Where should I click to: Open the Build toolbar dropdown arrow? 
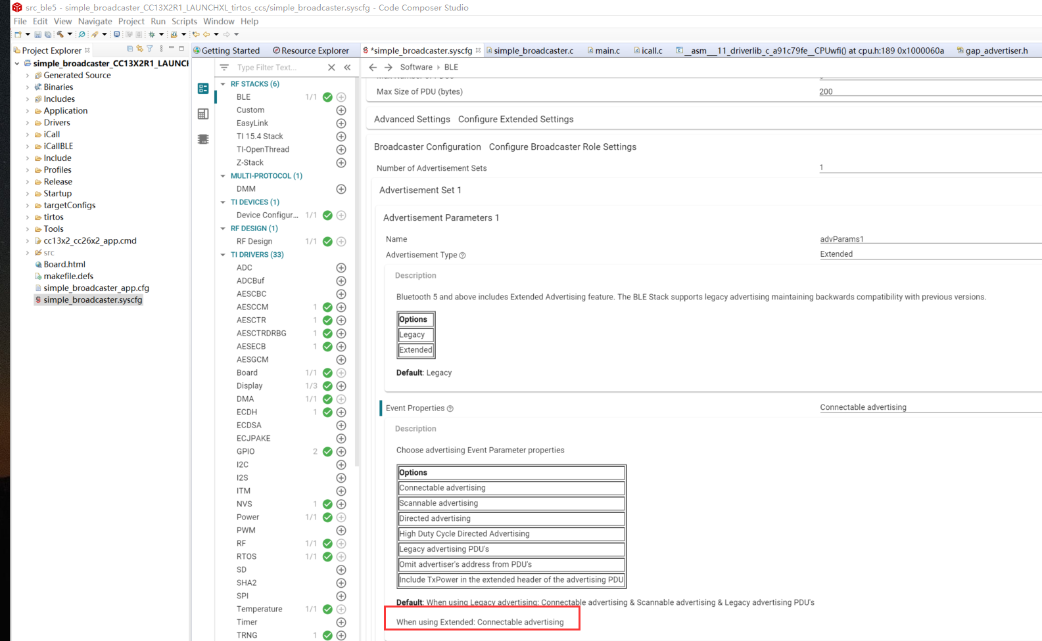pos(70,34)
